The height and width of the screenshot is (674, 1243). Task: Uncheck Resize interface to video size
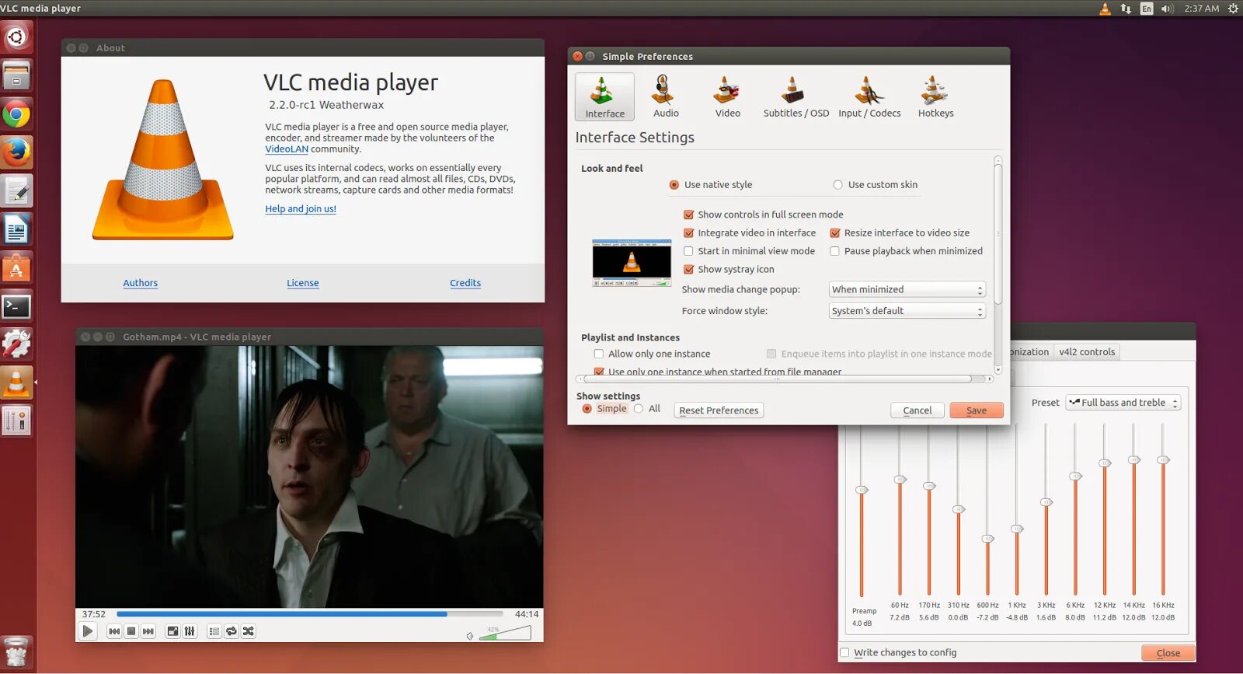(x=900, y=233)
